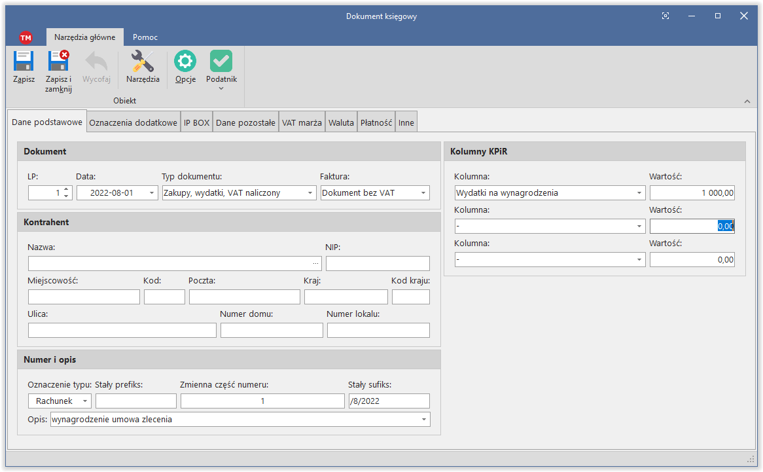Open the Narzędzia tools icon
The width and height of the screenshot is (763, 472).
[x=143, y=62]
